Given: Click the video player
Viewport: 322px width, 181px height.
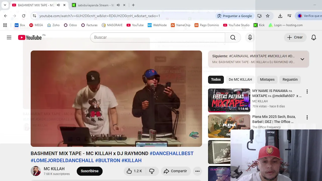Looking at the screenshot, I should point(116,99).
